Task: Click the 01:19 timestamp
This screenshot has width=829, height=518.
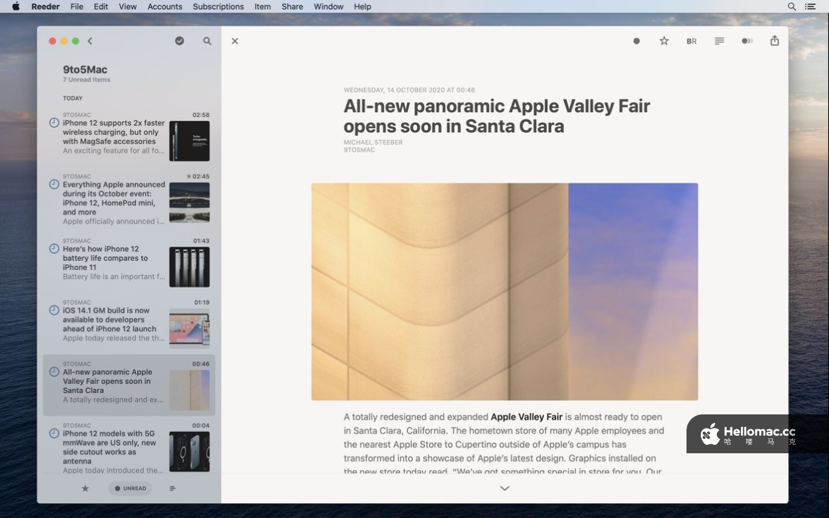Action: pos(202,302)
